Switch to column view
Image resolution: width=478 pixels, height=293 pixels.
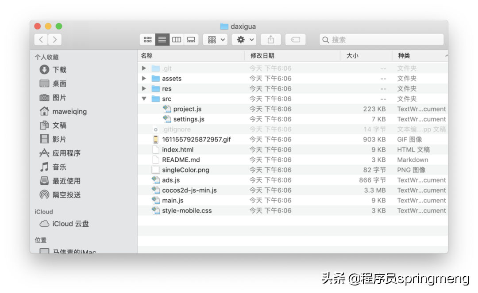(x=177, y=40)
